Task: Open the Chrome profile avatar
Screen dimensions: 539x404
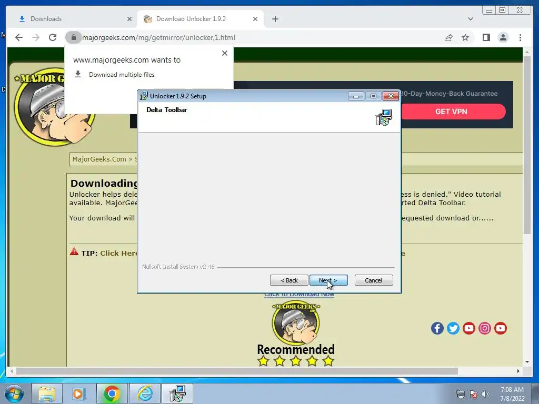Action: point(503,37)
